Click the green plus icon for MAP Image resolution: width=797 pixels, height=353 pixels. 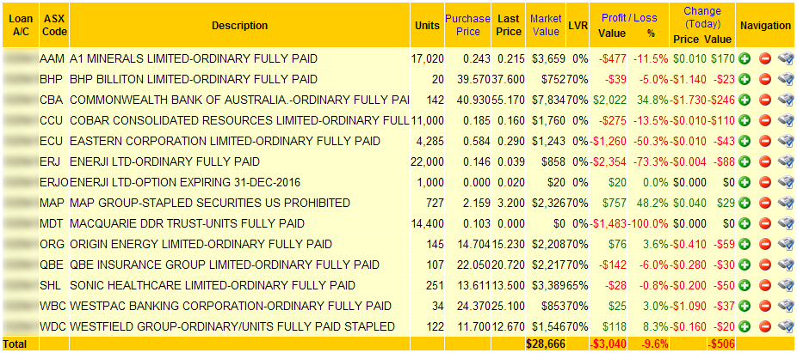click(x=744, y=203)
